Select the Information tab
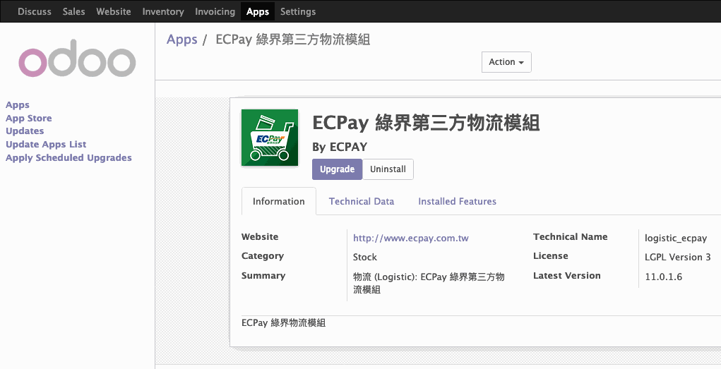Screen dimensions: 721x369 coord(279,201)
